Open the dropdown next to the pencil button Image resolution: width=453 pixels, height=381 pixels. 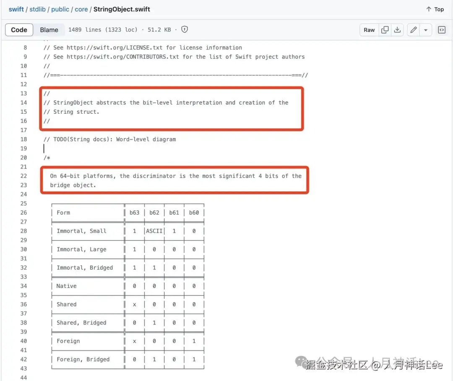point(425,30)
